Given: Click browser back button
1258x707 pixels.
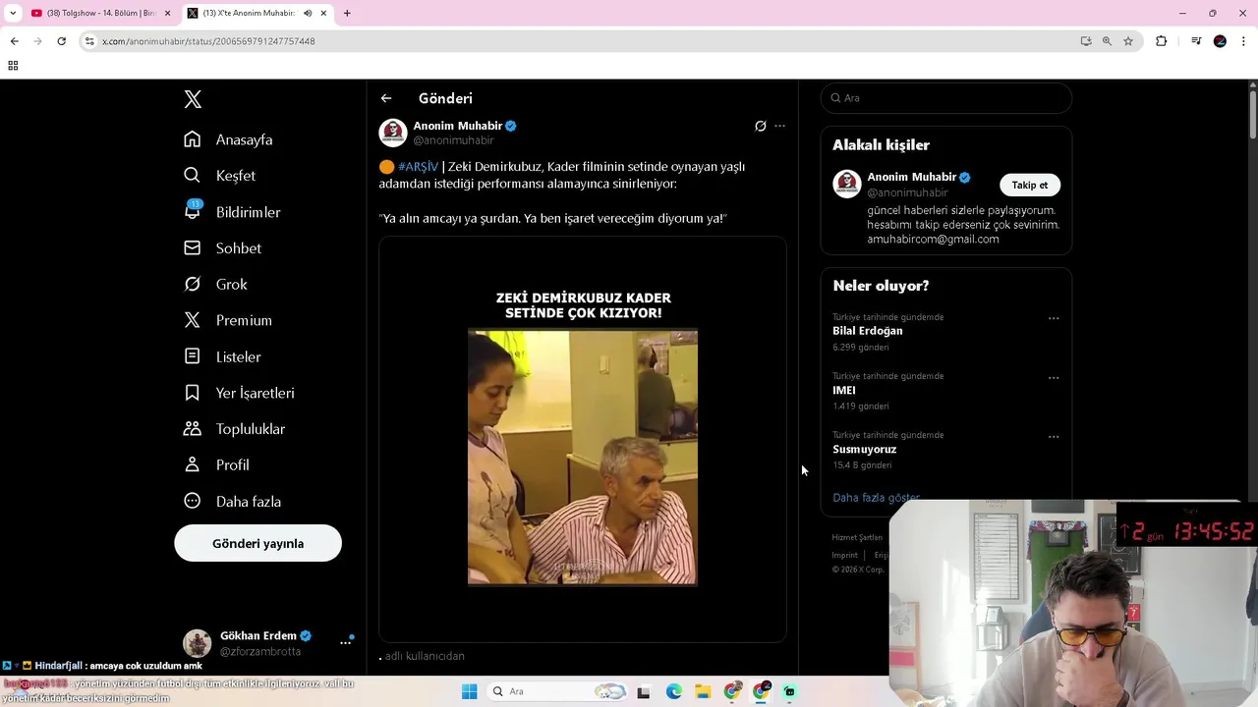Looking at the screenshot, I should click(x=14, y=41).
